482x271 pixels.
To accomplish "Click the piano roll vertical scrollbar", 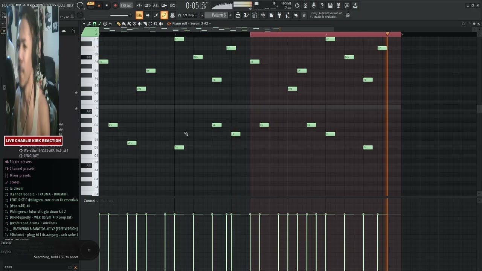I will point(479,108).
